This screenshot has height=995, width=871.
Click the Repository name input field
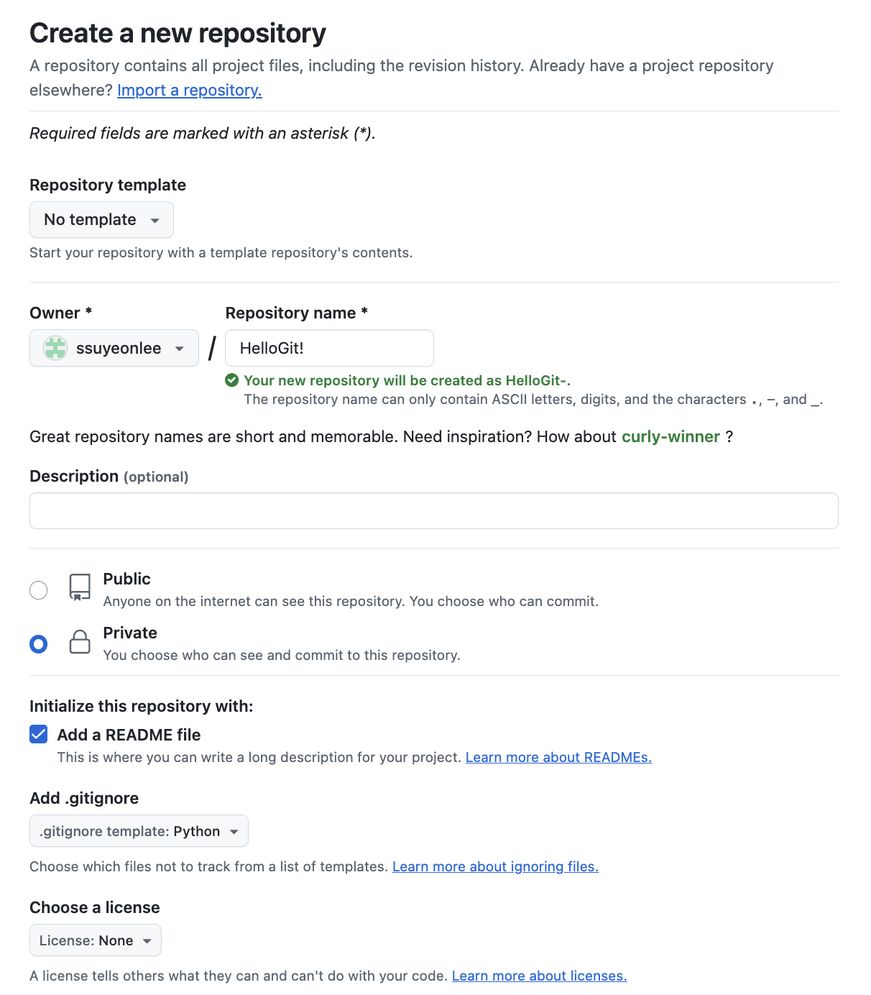(329, 349)
